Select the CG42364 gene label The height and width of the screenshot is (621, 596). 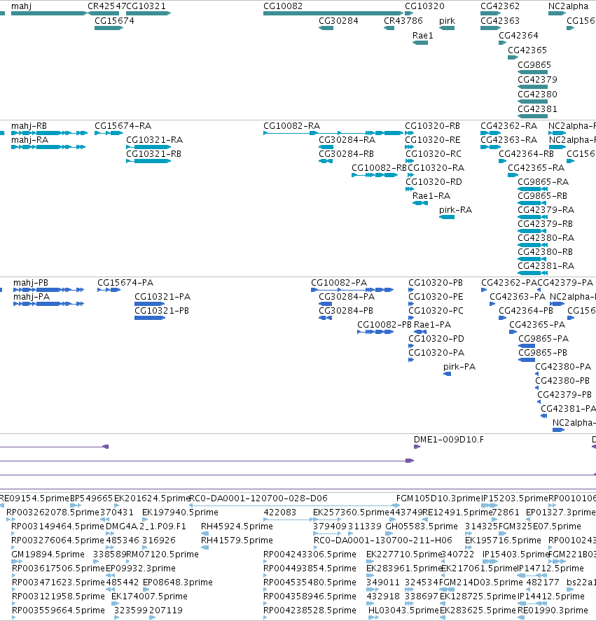pos(518,35)
